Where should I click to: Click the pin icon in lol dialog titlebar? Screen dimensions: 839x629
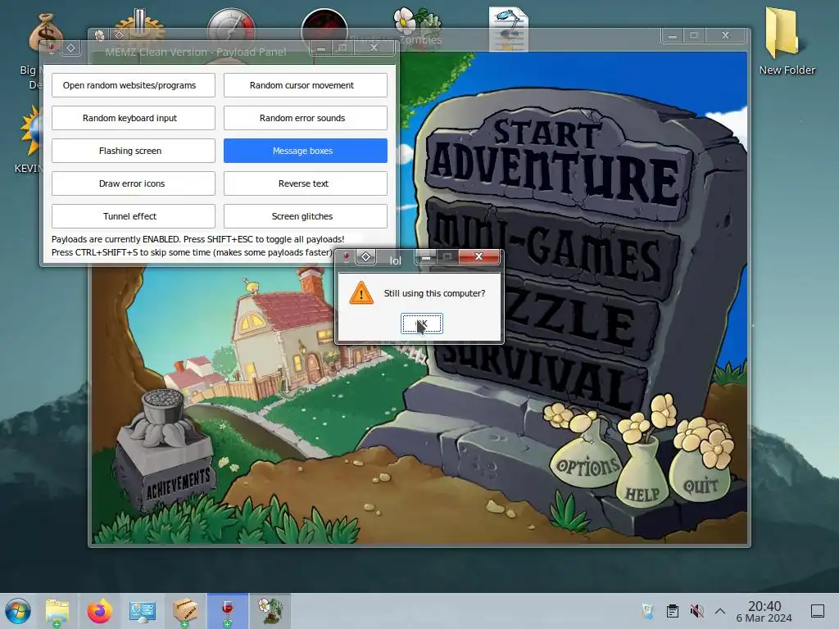pos(347,257)
